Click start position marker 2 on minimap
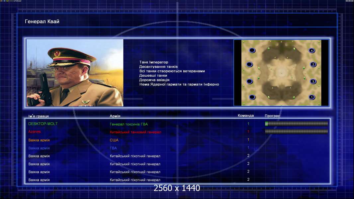The height and width of the screenshot is (199, 354). tap(313, 64)
